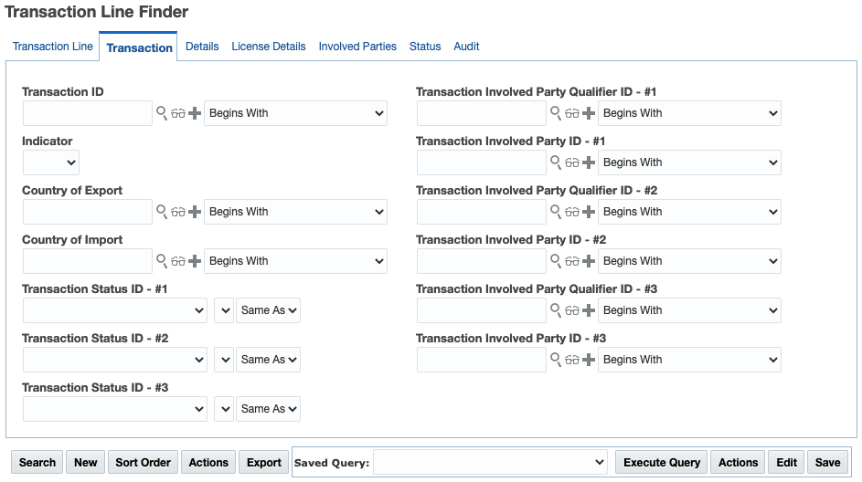862x482 pixels.
Task: Click magnifier icon for Involved Party Qualifier ID #1
Action: [x=556, y=113]
